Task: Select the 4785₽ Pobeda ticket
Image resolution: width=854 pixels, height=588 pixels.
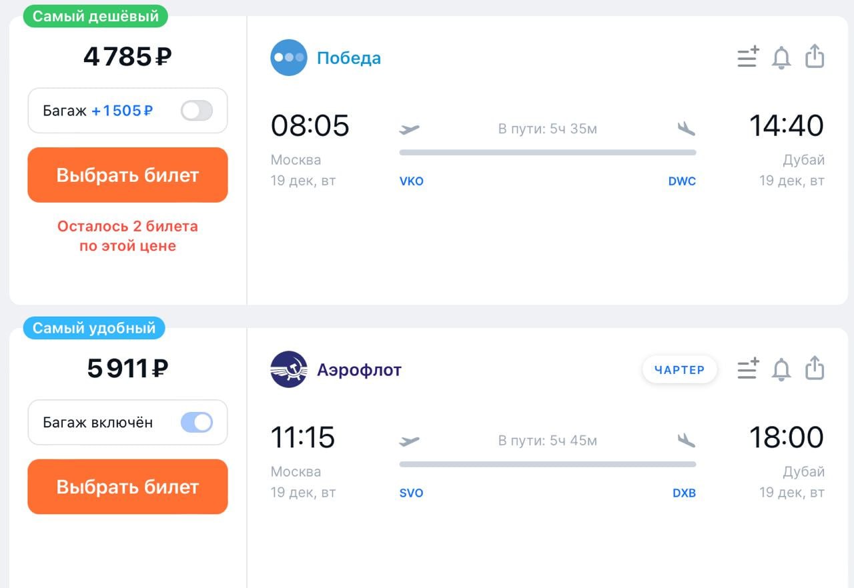Action: pyautogui.click(x=127, y=175)
